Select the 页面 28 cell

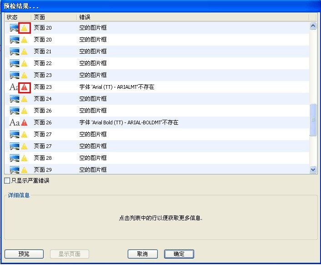43,158
